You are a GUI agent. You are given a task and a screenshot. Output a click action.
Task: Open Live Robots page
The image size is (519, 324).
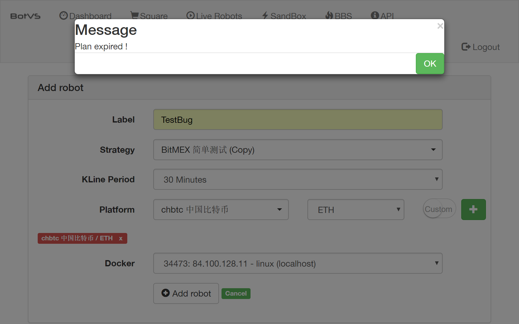214,16
